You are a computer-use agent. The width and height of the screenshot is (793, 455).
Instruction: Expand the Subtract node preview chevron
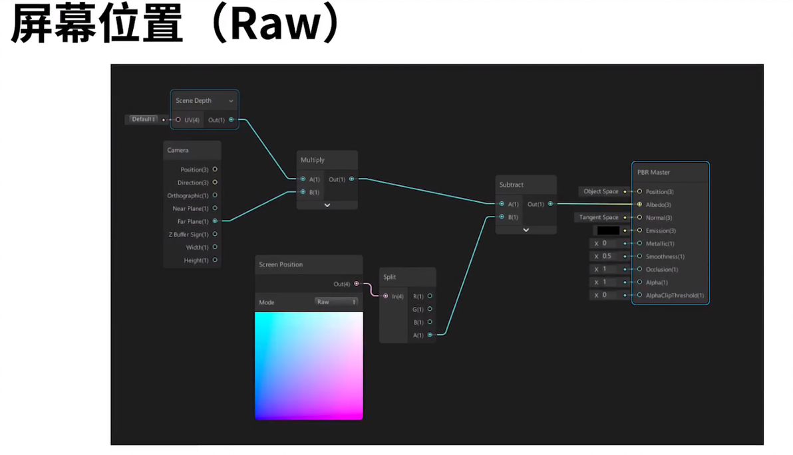click(x=526, y=230)
